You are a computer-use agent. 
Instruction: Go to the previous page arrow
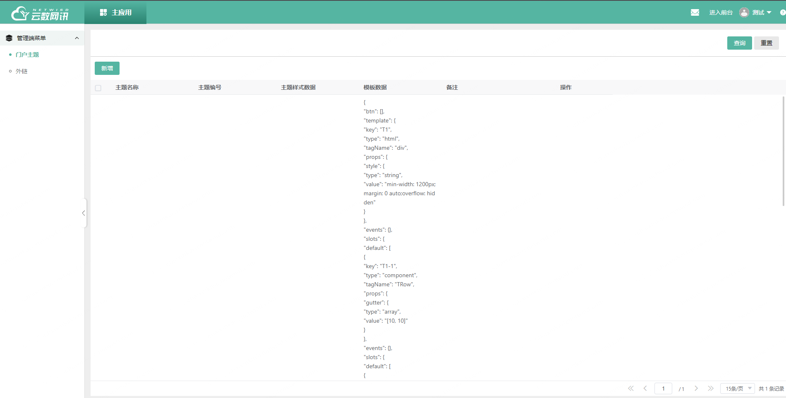[x=645, y=388]
